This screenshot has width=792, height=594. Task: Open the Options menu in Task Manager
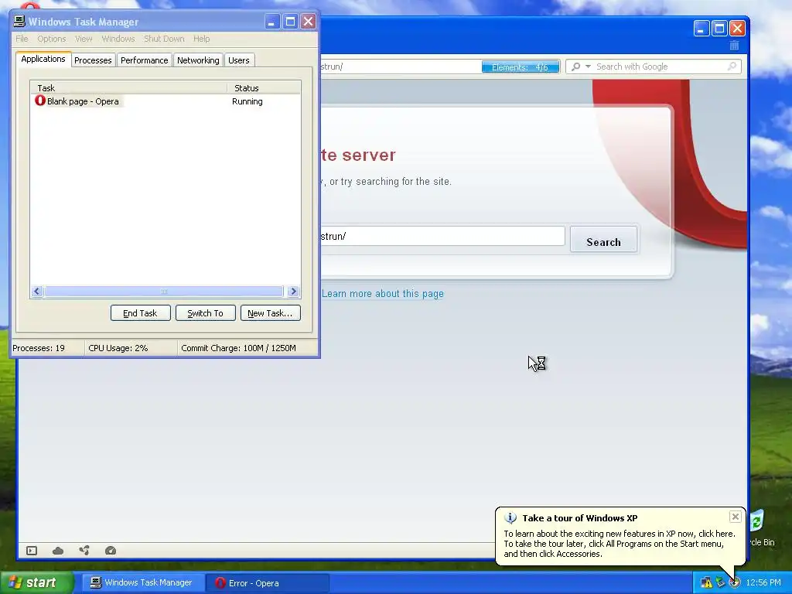[x=52, y=39]
